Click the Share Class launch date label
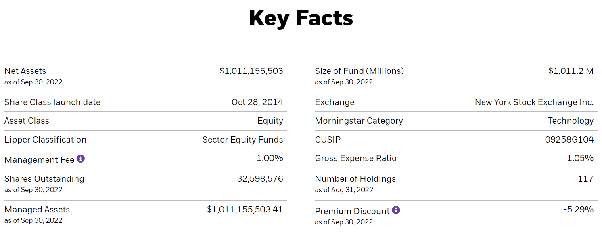Screen dimensions: 602x241 52,102
